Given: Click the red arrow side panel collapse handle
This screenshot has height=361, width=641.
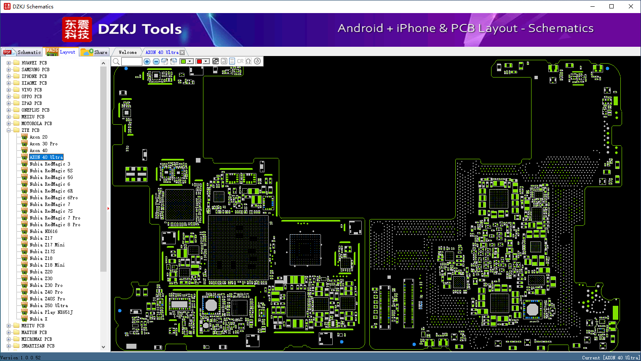Looking at the screenshot, I should pyautogui.click(x=108, y=208).
